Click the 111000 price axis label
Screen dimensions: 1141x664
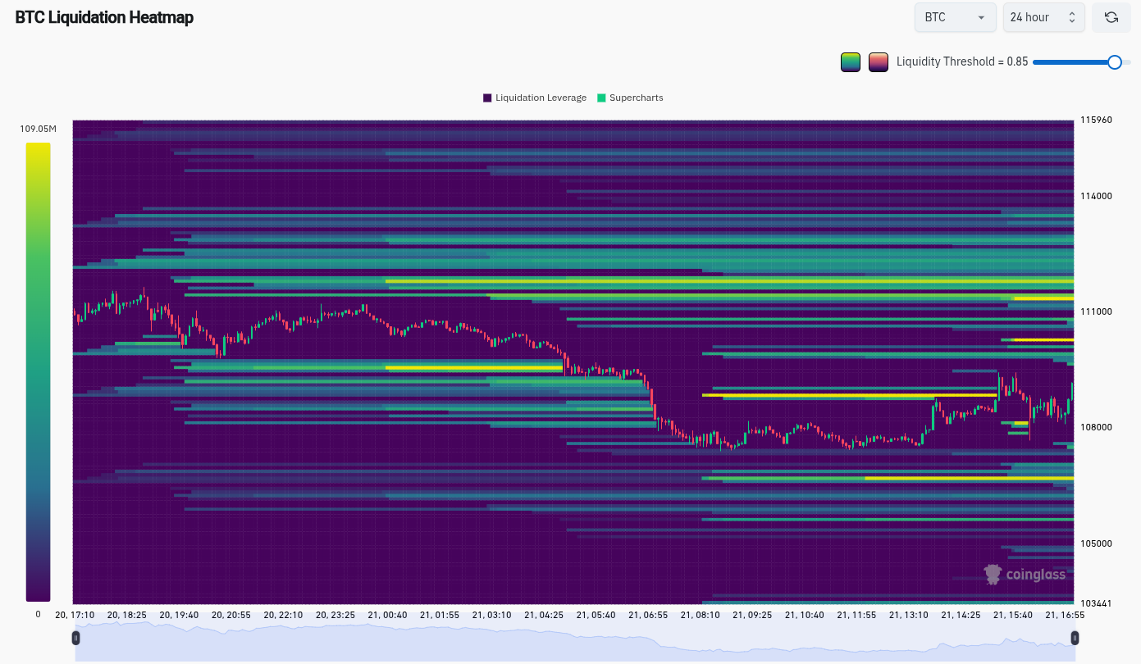pyautogui.click(x=1096, y=312)
